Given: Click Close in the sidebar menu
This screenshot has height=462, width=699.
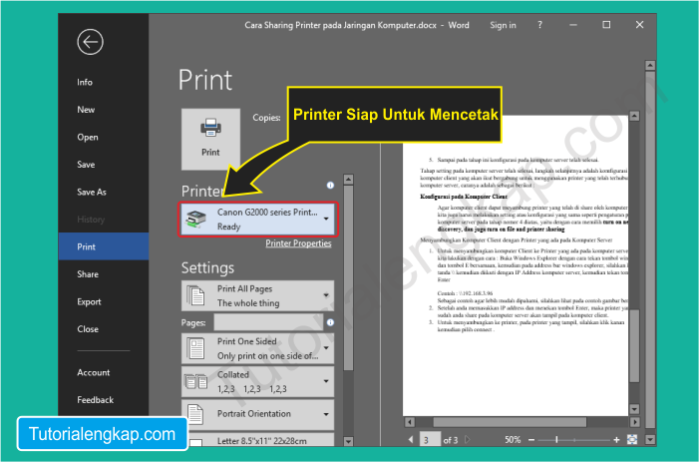Looking at the screenshot, I should pyautogui.click(x=88, y=329).
